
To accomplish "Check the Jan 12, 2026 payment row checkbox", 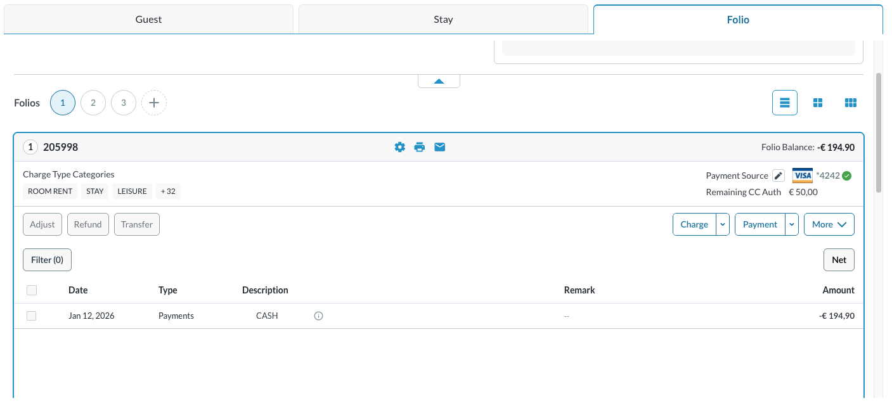I will [x=32, y=315].
